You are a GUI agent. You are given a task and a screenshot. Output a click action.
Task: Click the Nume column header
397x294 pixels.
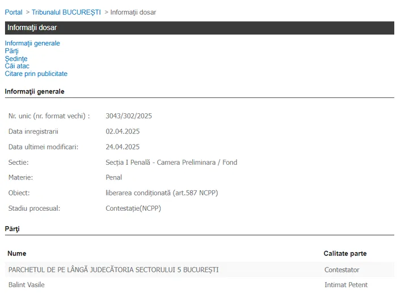17,253
